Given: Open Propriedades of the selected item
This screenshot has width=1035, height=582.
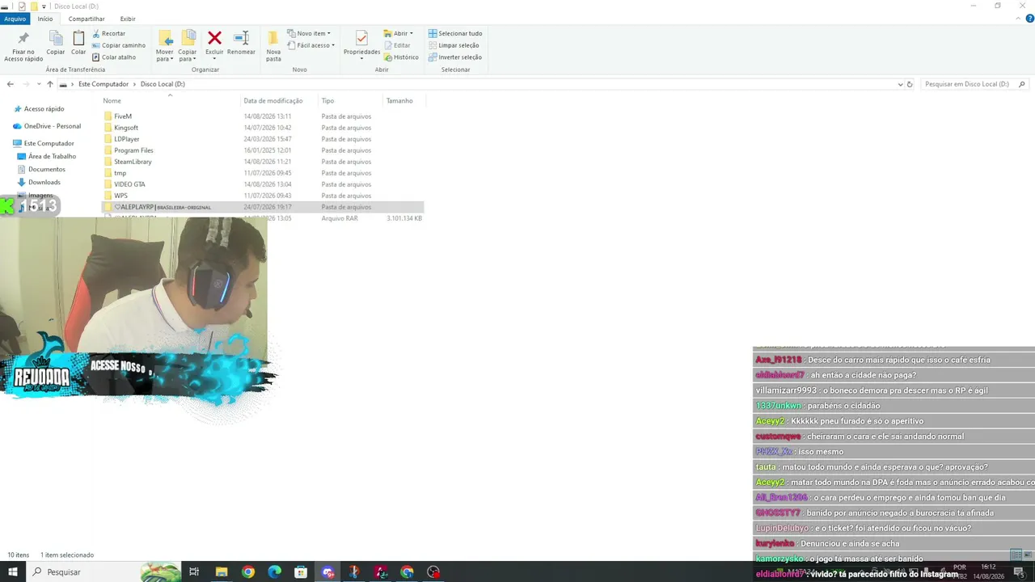Looking at the screenshot, I should click(x=361, y=46).
